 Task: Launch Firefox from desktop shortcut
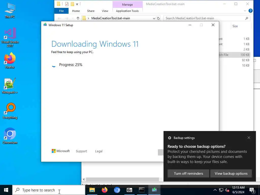point(10,60)
